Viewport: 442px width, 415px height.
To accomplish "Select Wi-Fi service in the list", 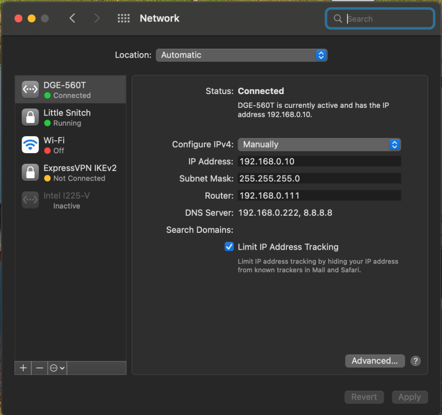I will (70, 145).
